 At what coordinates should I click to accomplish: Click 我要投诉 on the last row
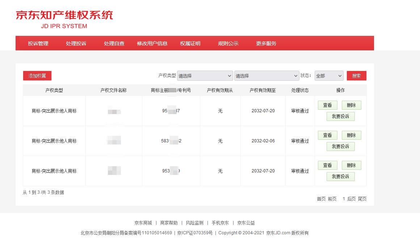pyautogui.click(x=340, y=176)
